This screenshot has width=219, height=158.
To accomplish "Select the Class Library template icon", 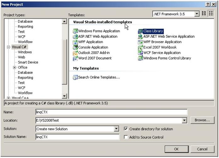I will coord(140,31).
